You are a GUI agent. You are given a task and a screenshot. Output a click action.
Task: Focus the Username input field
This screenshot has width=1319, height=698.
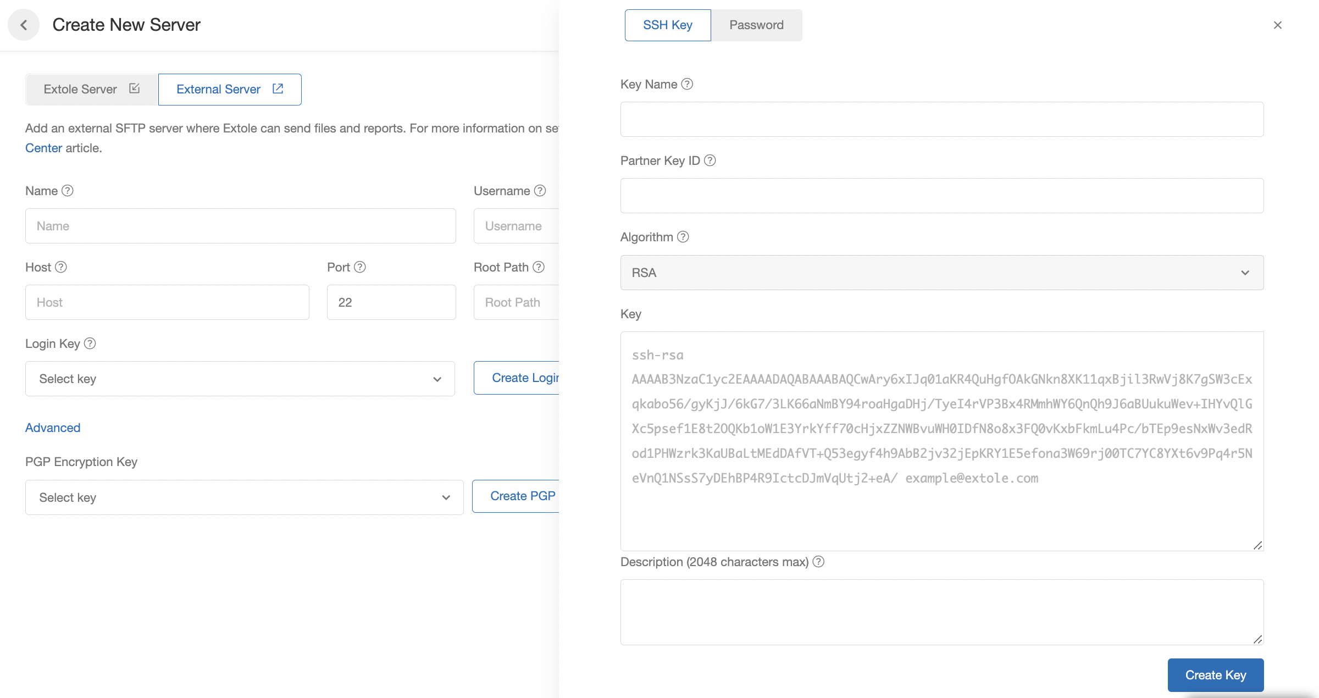(x=517, y=226)
